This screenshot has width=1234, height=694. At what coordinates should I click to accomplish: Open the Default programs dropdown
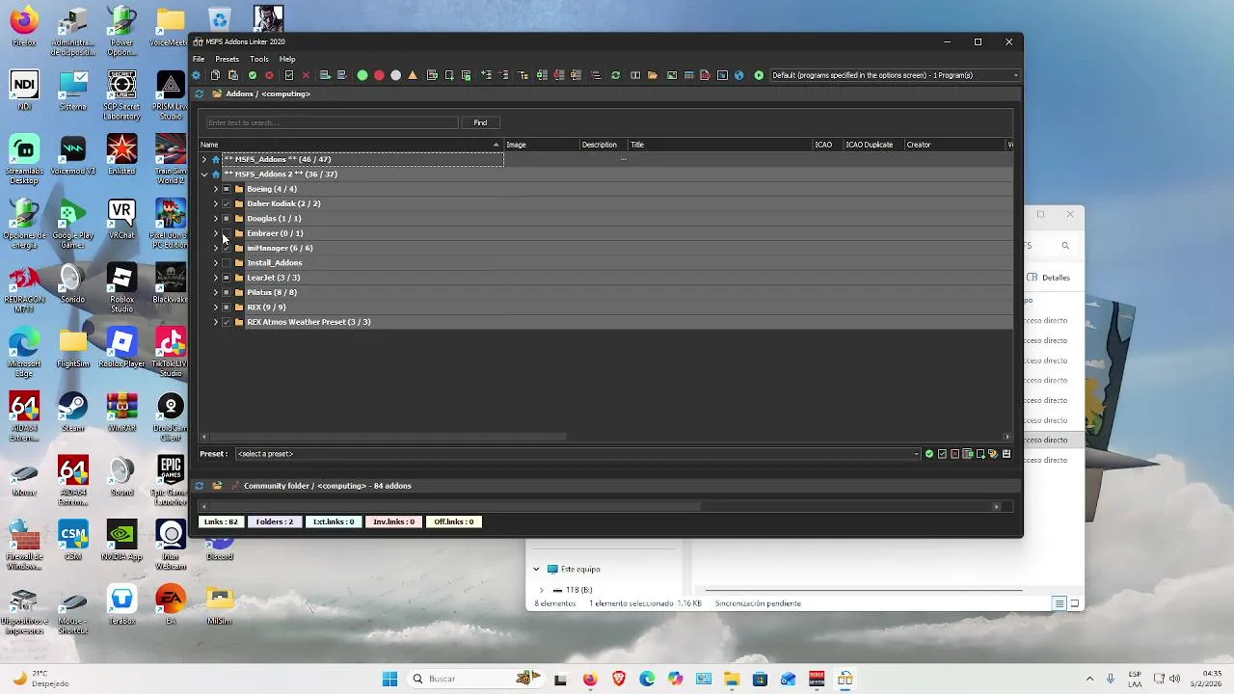895,75
